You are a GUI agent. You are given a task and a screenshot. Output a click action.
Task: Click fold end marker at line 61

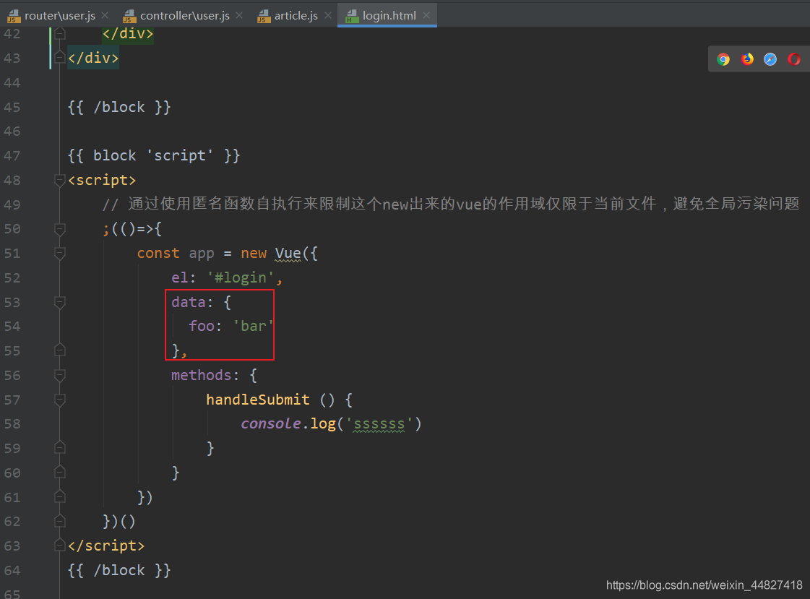coord(60,496)
